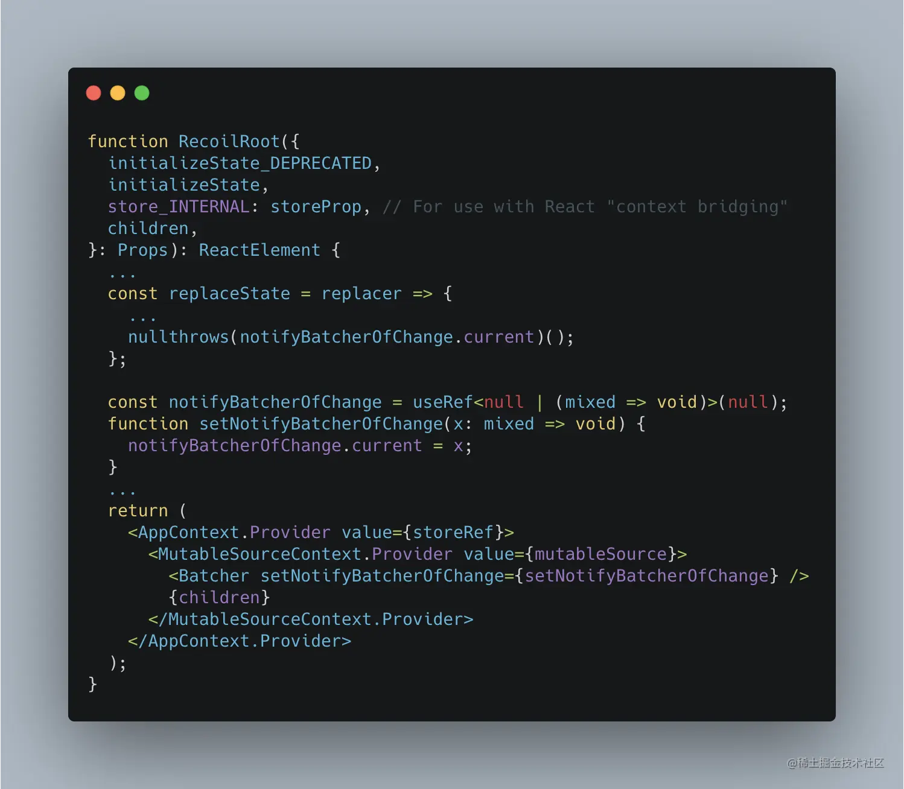904x789 pixels.
Task: Click the yellow minimize dot
Action: [x=118, y=93]
